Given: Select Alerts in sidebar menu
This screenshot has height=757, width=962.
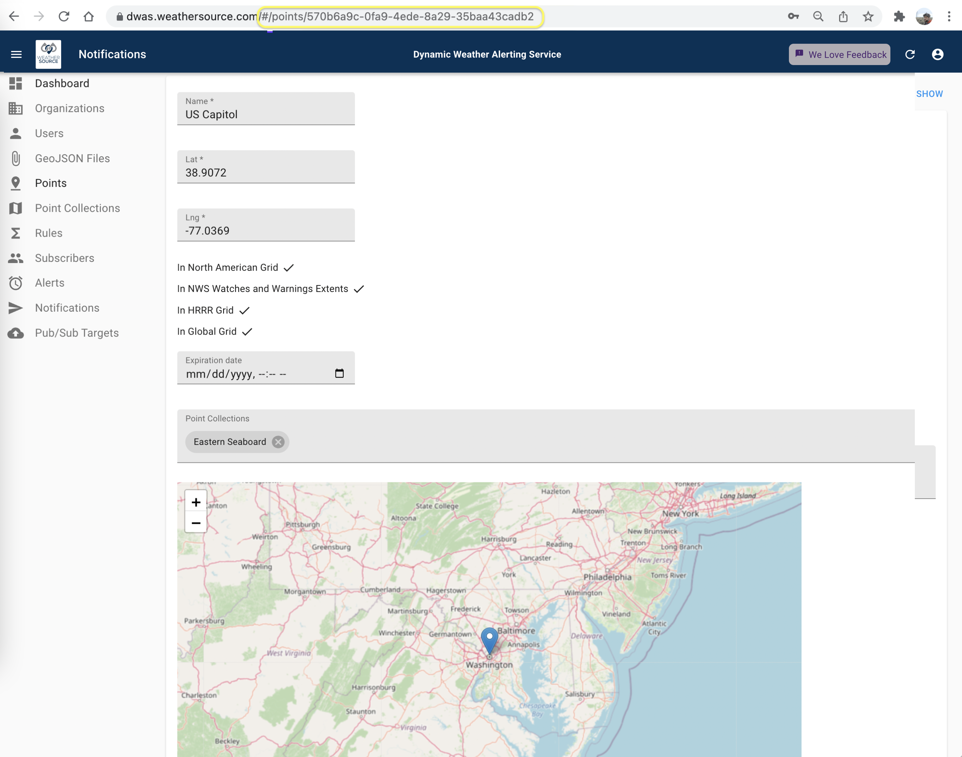Looking at the screenshot, I should pos(49,282).
